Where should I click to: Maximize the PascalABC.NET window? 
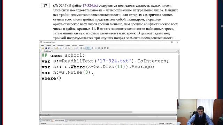(x=172, y=42)
